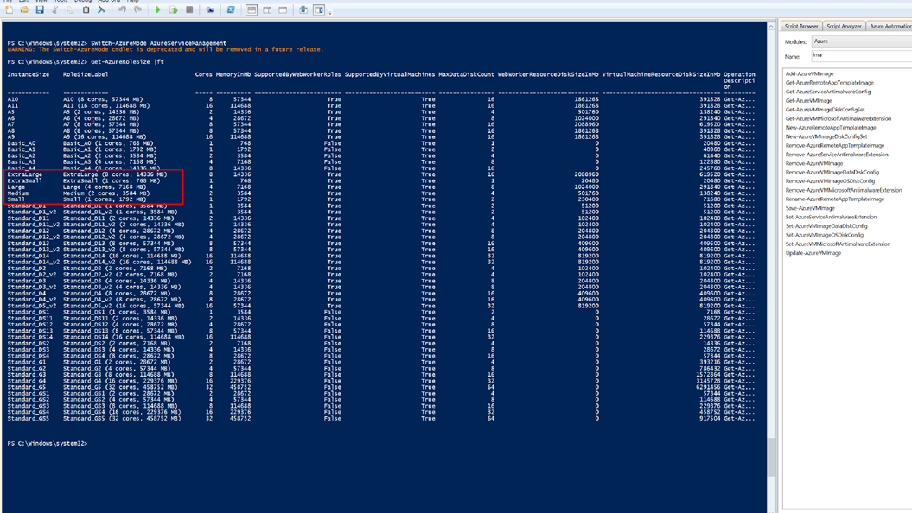Click the RoleSizeLabel column header
Viewport: 912px width, 513px height.
(x=86, y=74)
